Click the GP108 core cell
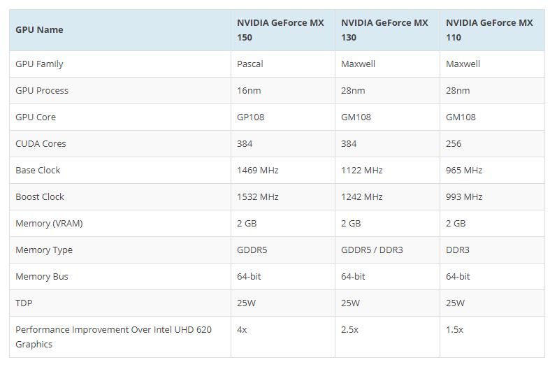This screenshot has height=367, width=550. pyautogui.click(x=251, y=117)
